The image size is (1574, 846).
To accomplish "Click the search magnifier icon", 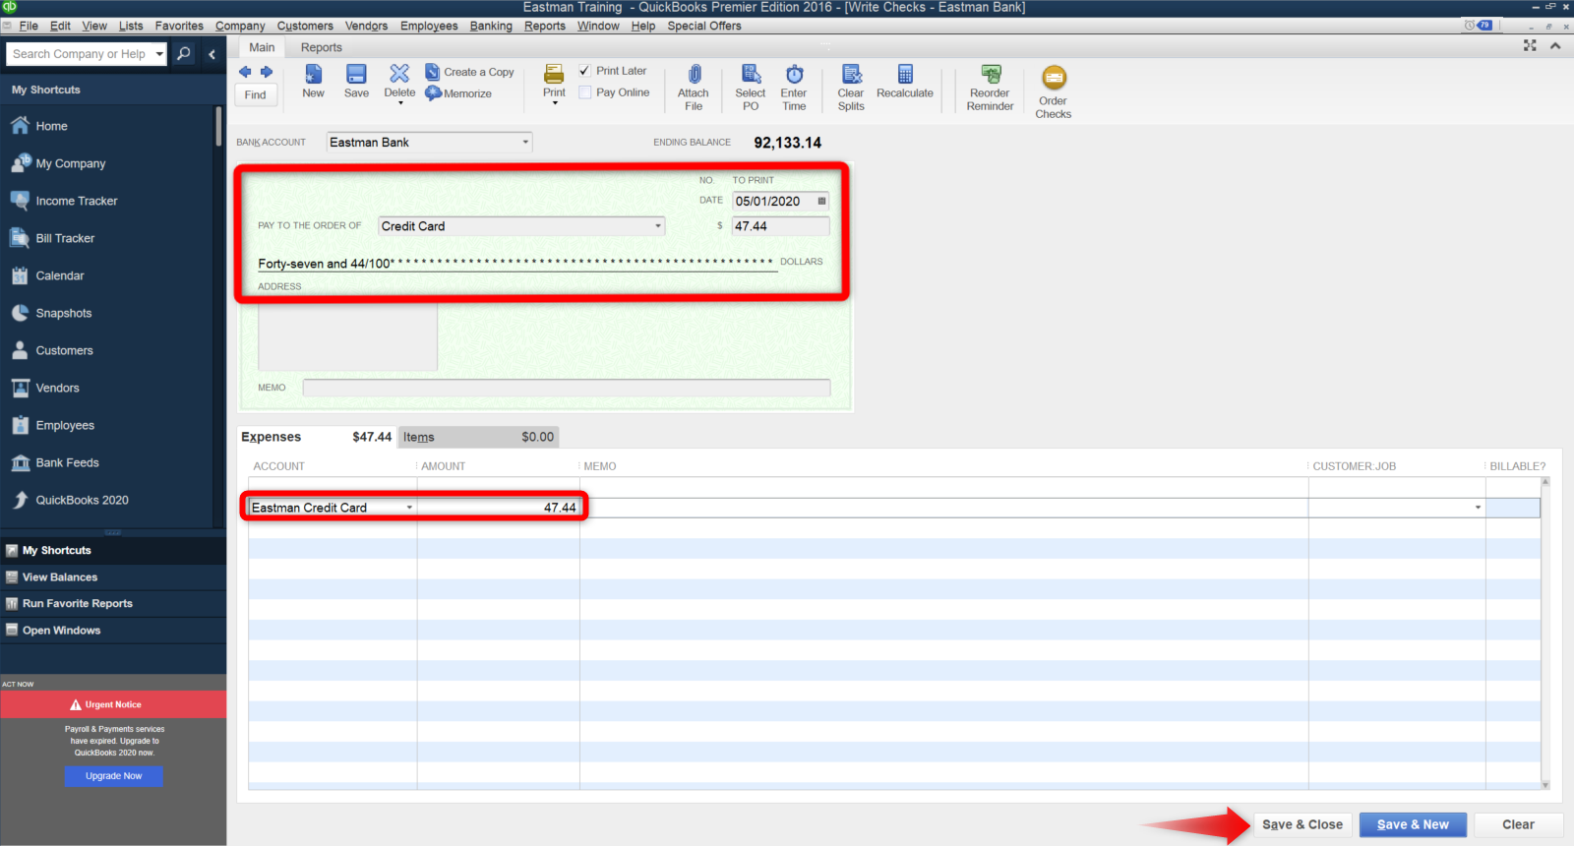I will click(x=184, y=54).
